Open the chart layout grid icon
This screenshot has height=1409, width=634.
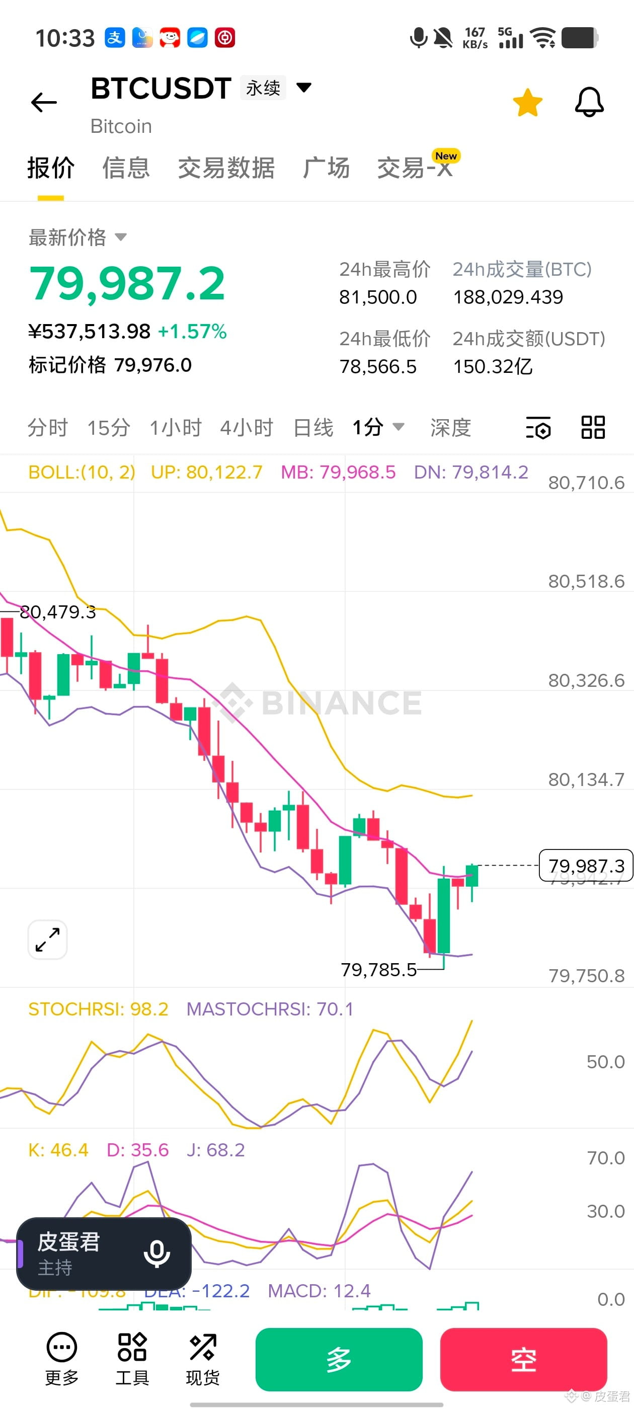tap(593, 428)
